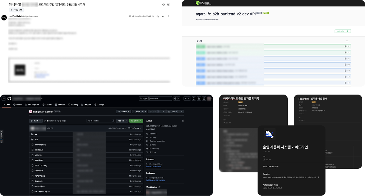Open the README.md file
365x196 pixels.
(40, 176)
